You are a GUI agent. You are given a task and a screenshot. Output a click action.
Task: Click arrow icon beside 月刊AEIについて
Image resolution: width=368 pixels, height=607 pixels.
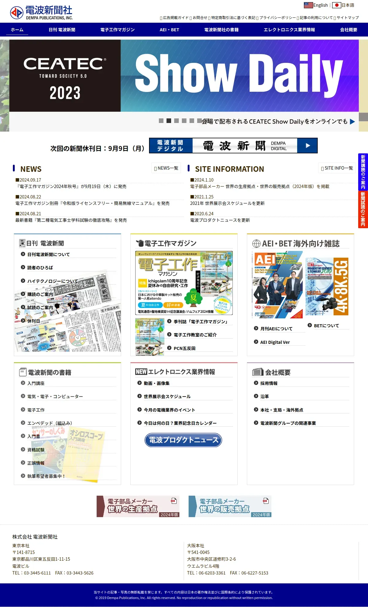256,328
